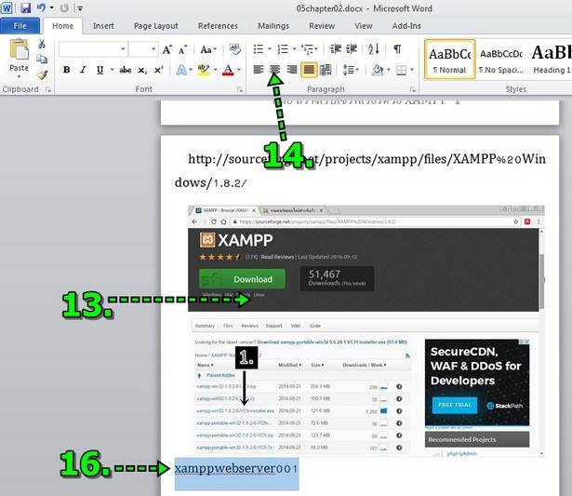Apply the Heading 1 style

tap(551, 60)
